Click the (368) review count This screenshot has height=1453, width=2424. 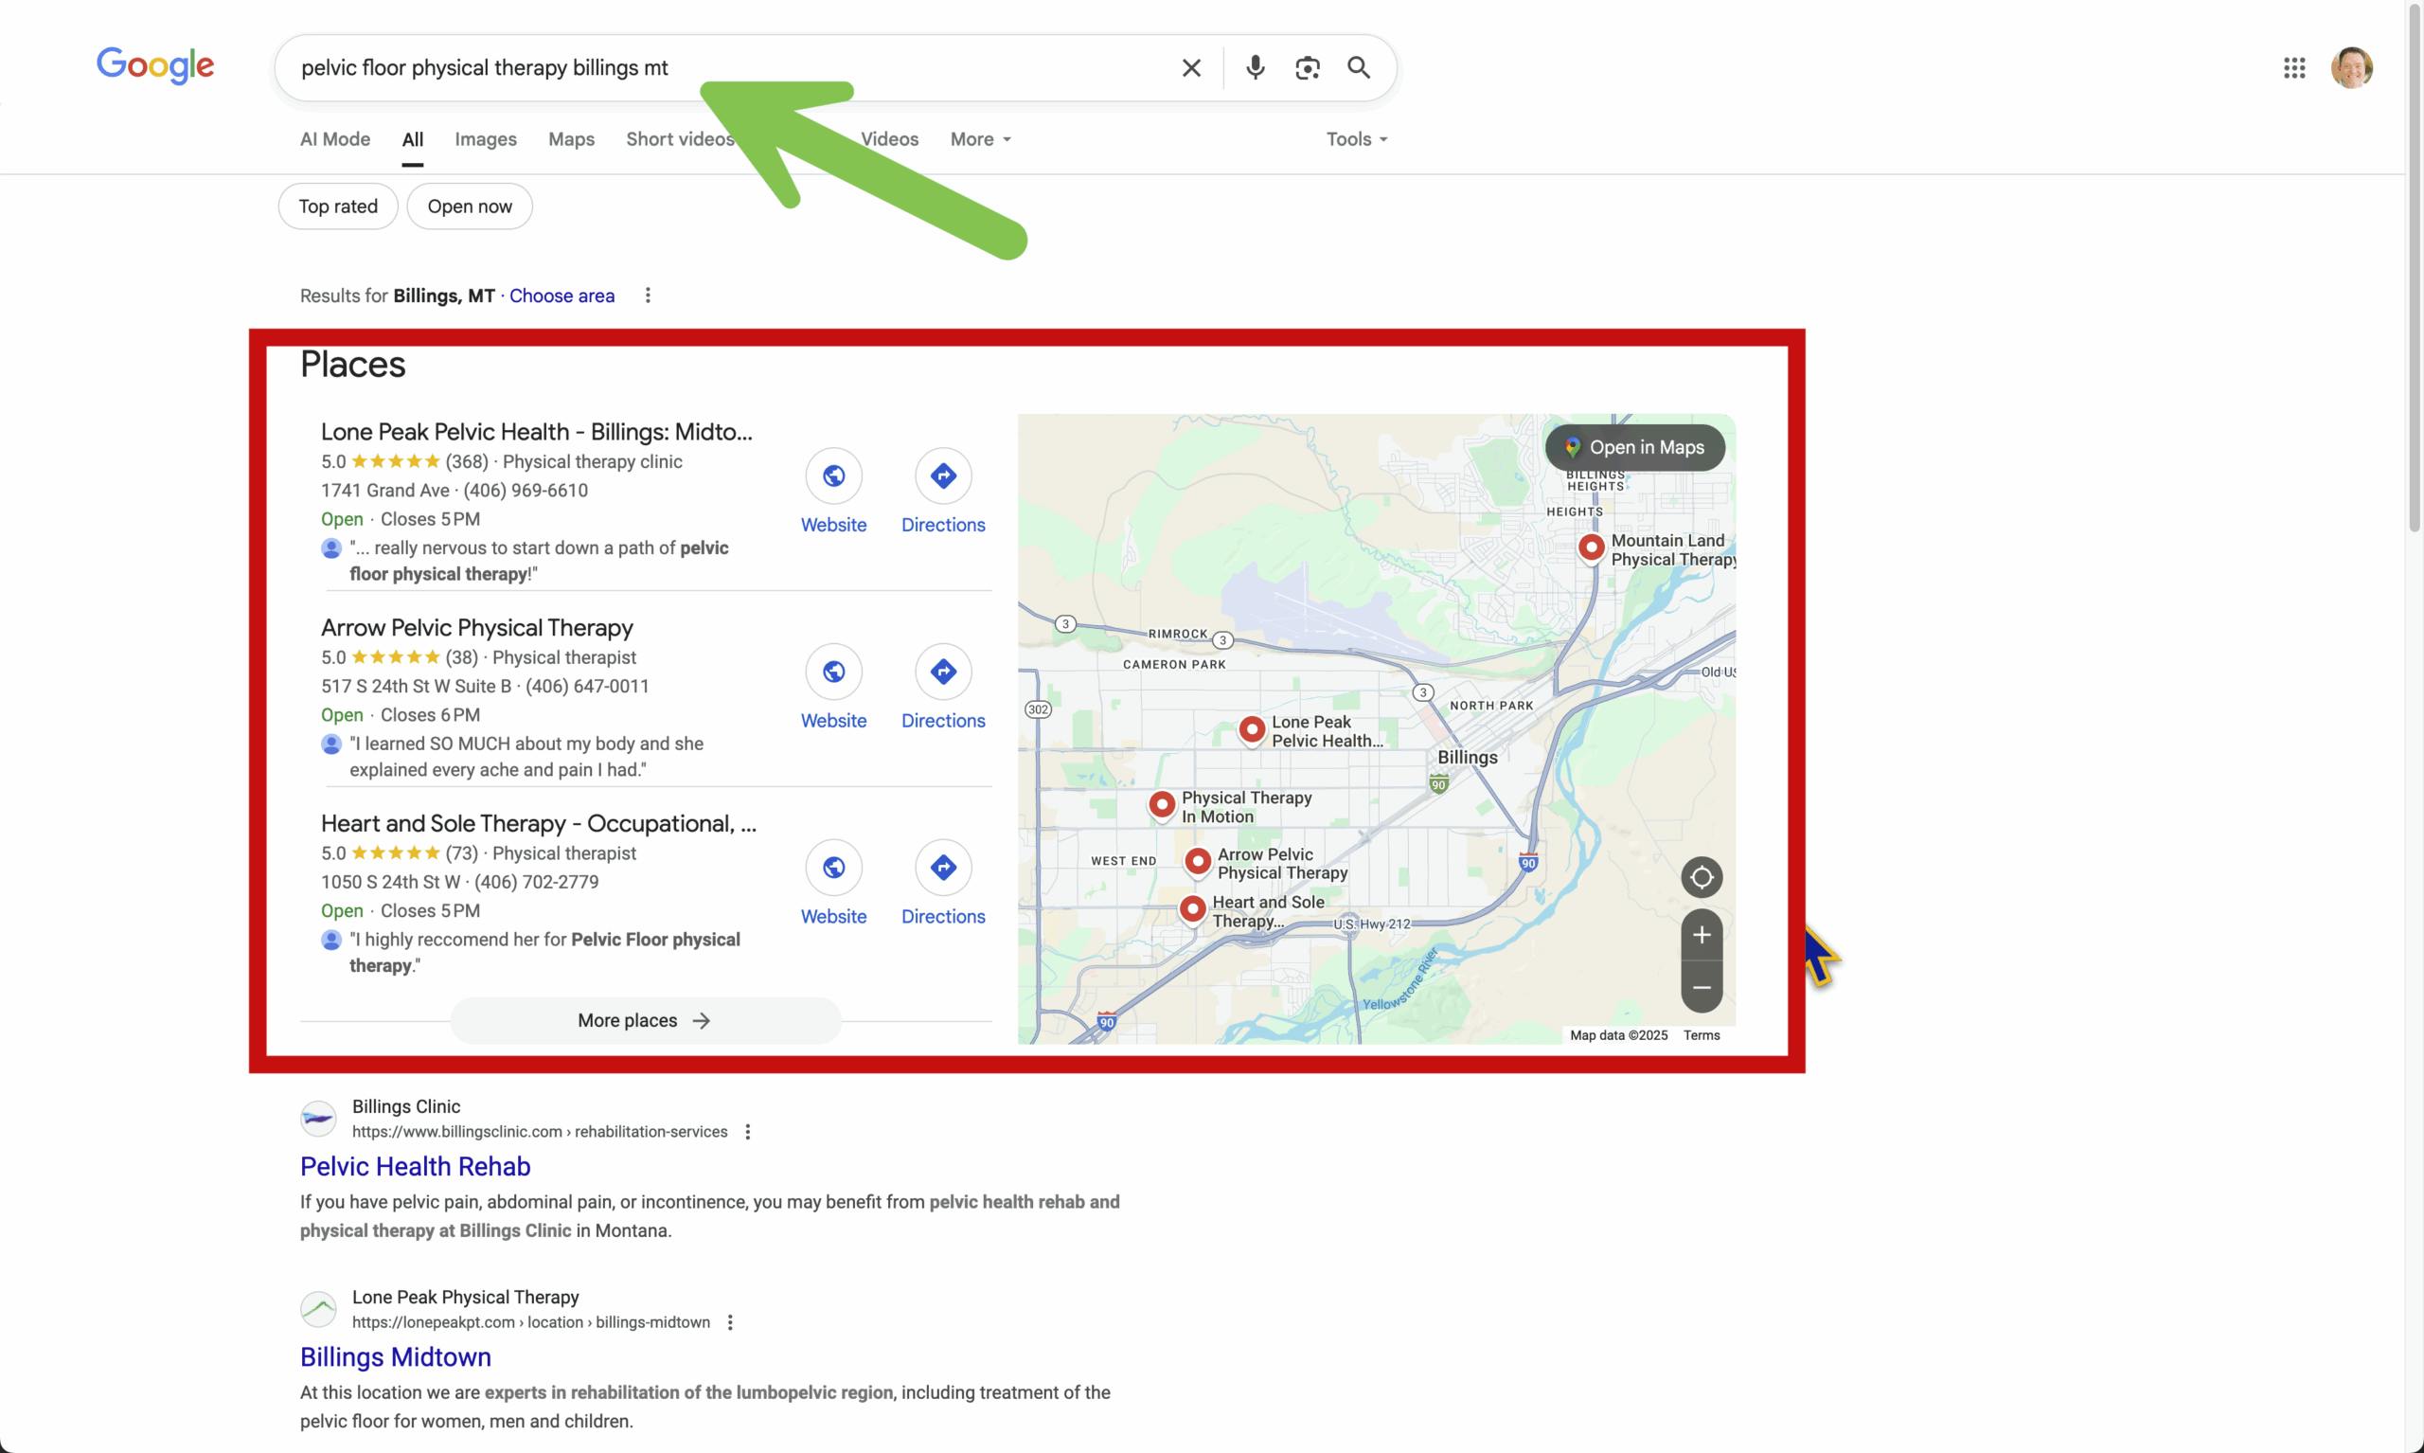[467, 462]
